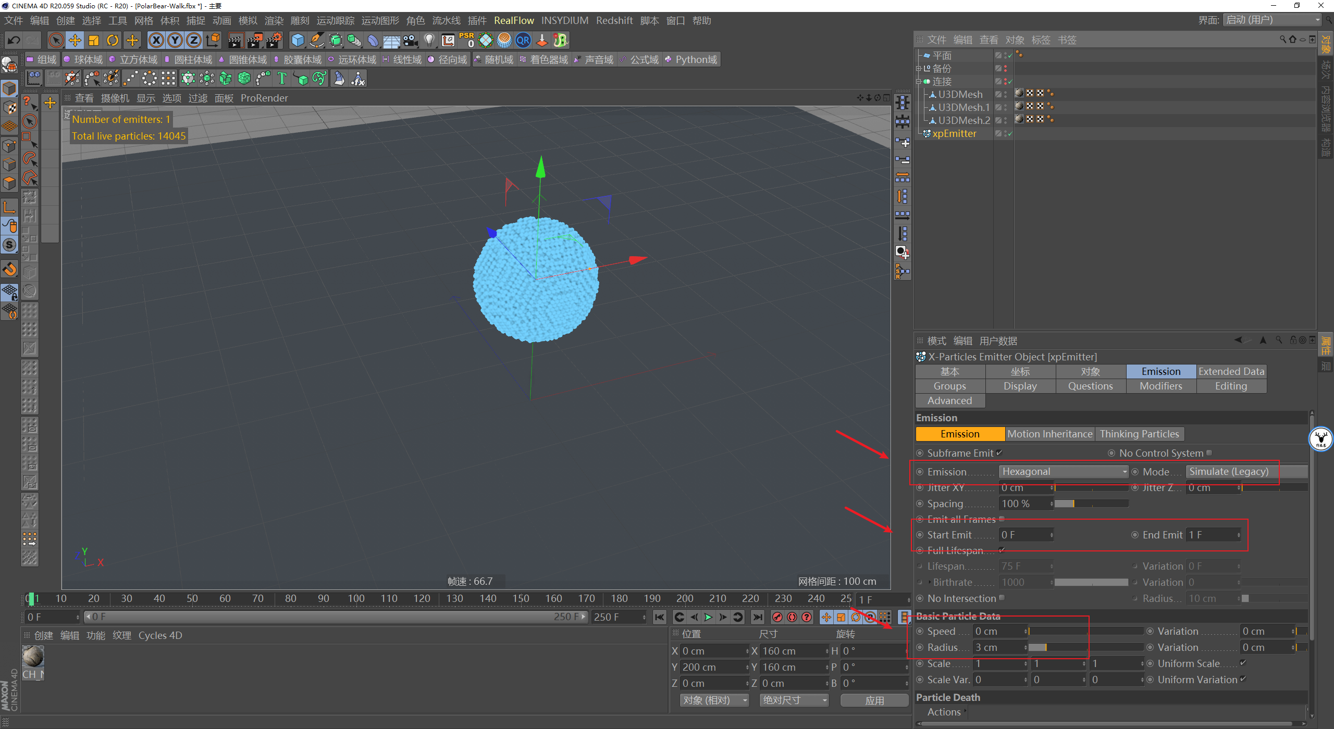Image resolution: width=1334 pixels, height=729 pixels.
Task: Open the 绝对尺寸 size mode dropdown
Action: pyautogui.click(x=794, y=700)
